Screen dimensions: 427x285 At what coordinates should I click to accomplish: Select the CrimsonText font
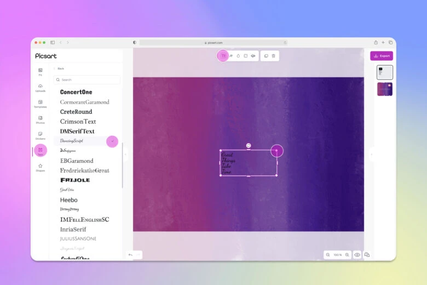(78, 122)
